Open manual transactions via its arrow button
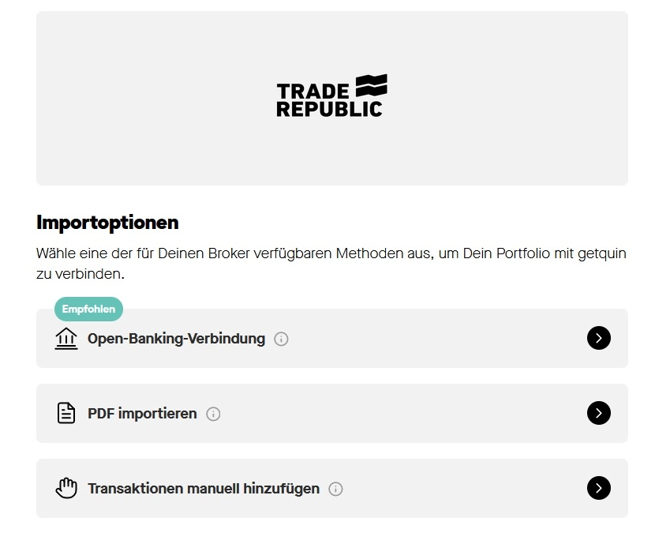The image size is (670, 544). point(599,488)
